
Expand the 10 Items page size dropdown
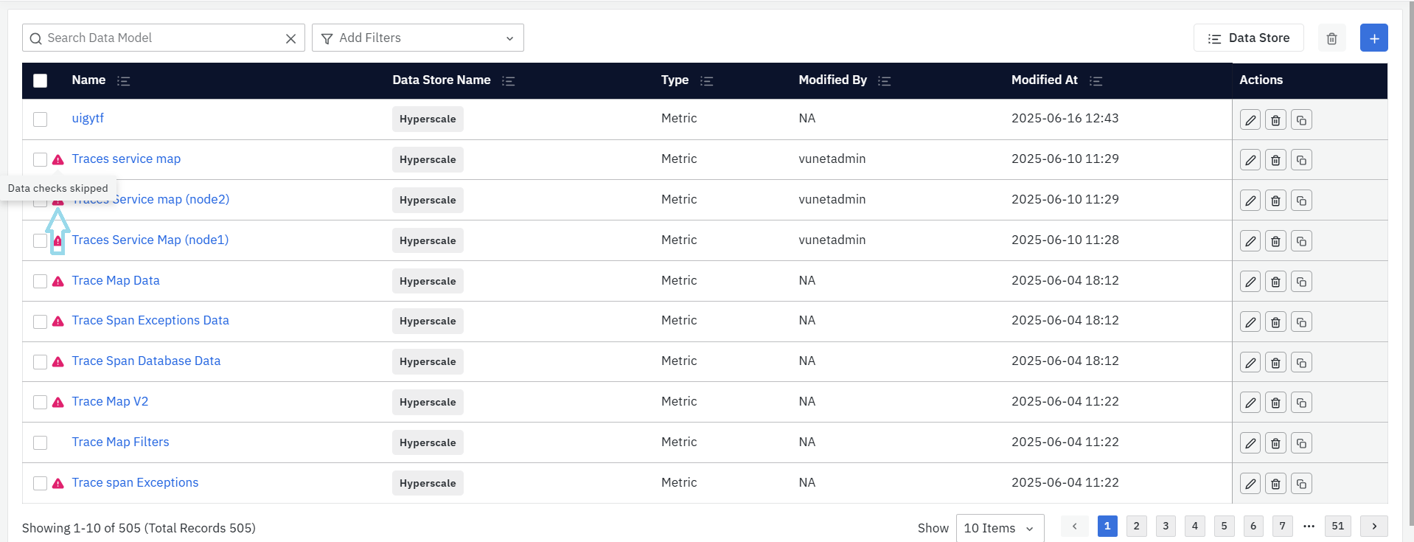point(999,528)
